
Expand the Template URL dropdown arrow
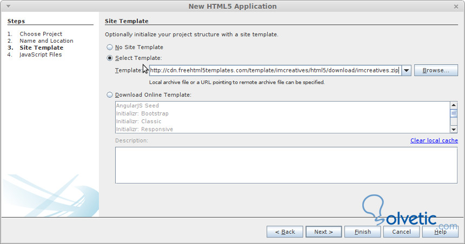tap(406, 71)
